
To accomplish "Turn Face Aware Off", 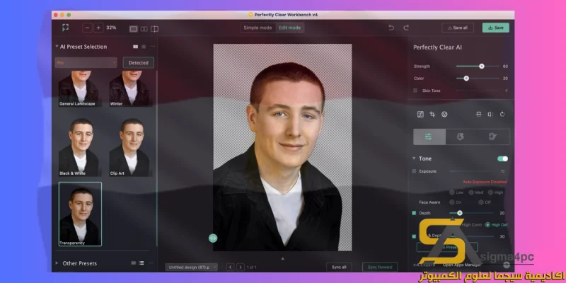I will (x=481, y=202).
